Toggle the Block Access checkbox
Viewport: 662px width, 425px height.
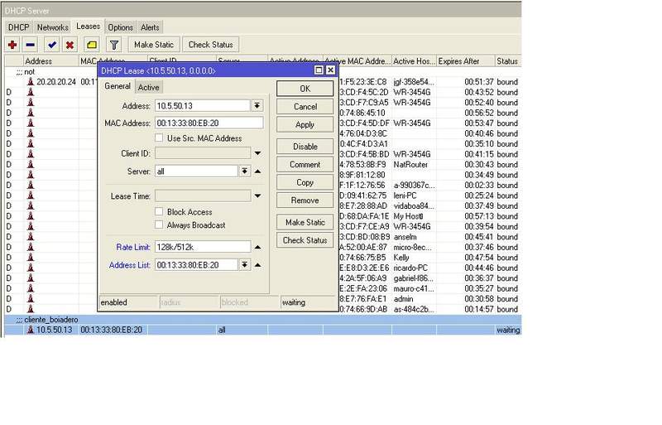point(160,212)
